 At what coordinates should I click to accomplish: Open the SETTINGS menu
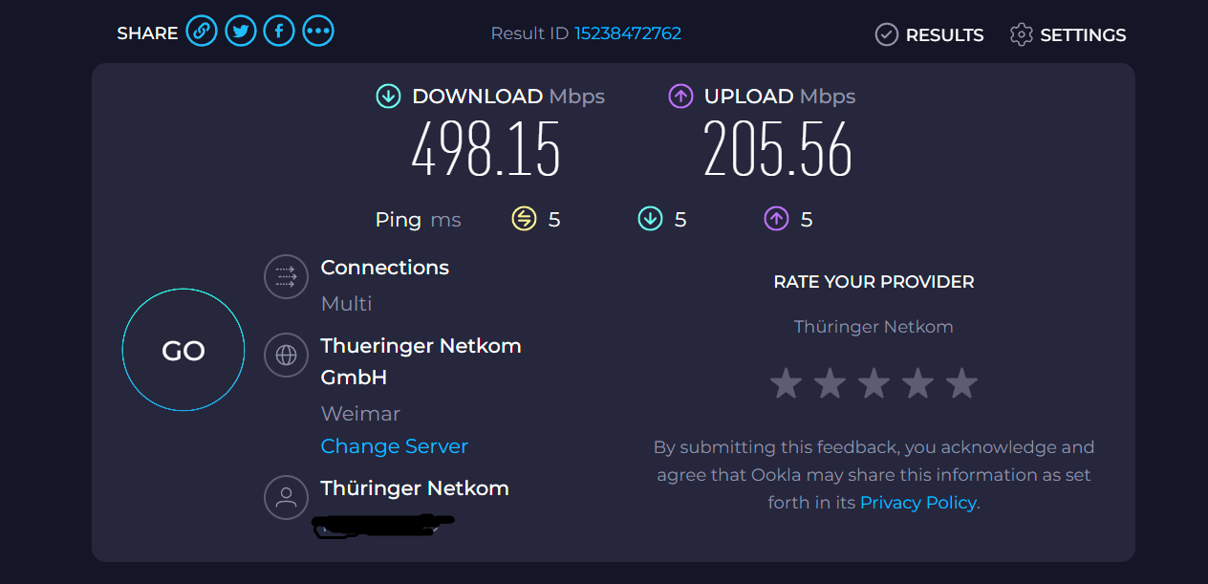[x=1068, y=34]
